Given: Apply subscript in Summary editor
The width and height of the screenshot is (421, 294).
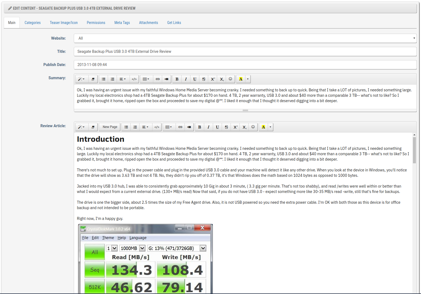Looking at the screenshot, I should [222, 79].
